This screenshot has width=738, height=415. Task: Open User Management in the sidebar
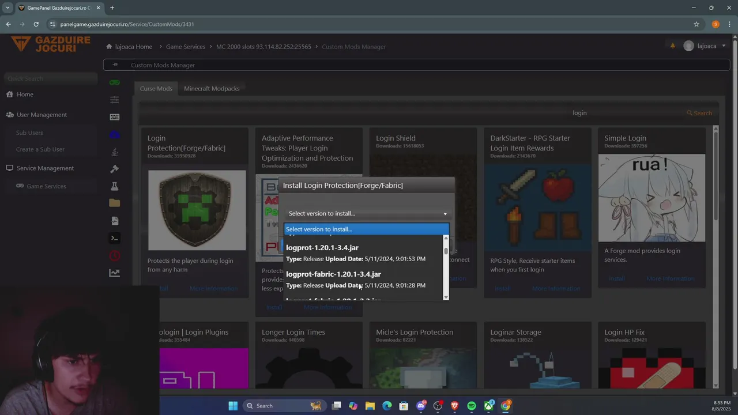pyautogui.click(x=42, y=115)
